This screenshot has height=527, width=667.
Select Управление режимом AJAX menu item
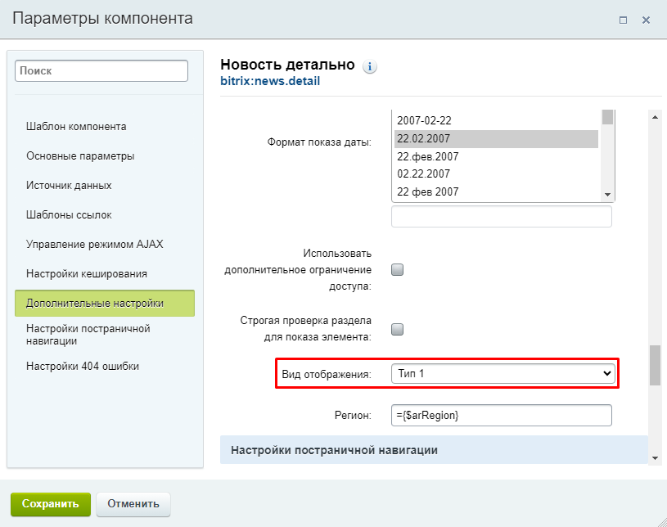94,244
